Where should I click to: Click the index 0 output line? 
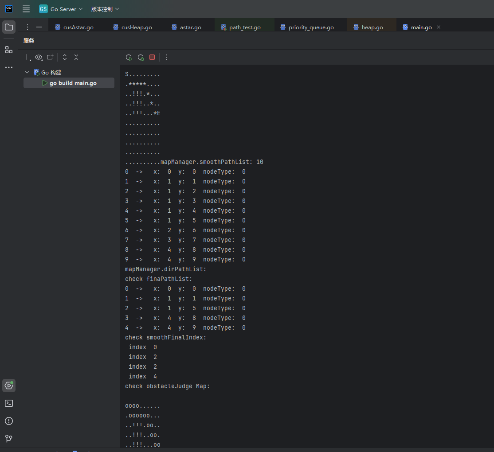[143, 347]
